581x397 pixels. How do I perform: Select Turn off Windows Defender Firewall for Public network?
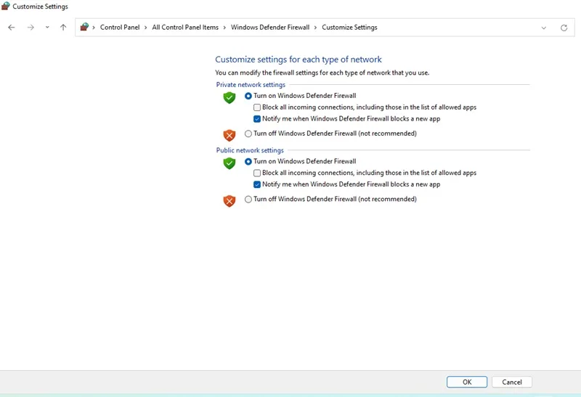pos(248,200)
